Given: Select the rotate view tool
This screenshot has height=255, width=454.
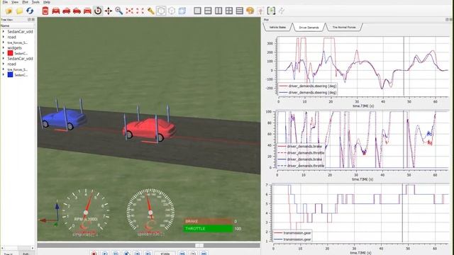Looking at the screenshot, I should (x=98, y=11).
